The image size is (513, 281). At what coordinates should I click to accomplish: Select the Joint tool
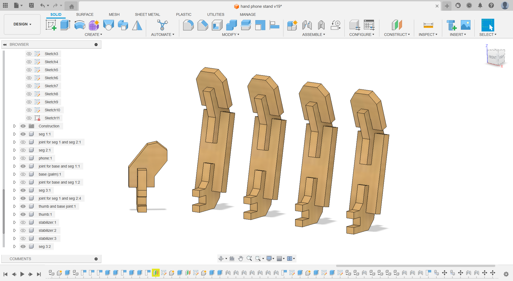(307, 25)
